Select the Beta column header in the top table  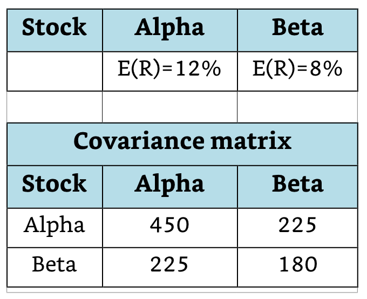pos(297,28)
